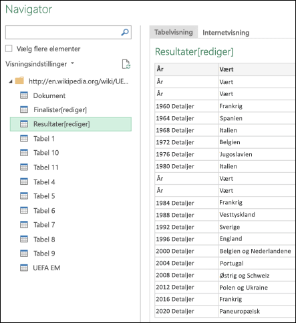
Task: Select Tabel 6 in the list
Action: (x=44, y=210)
